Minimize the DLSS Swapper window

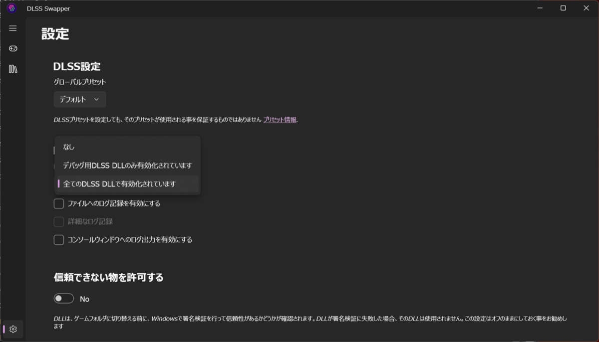540,8
